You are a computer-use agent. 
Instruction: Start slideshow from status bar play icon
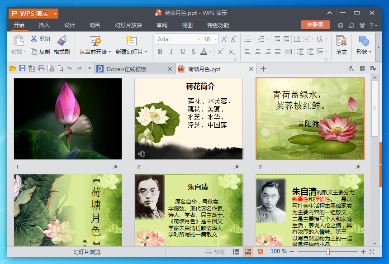tap(260, 252)
